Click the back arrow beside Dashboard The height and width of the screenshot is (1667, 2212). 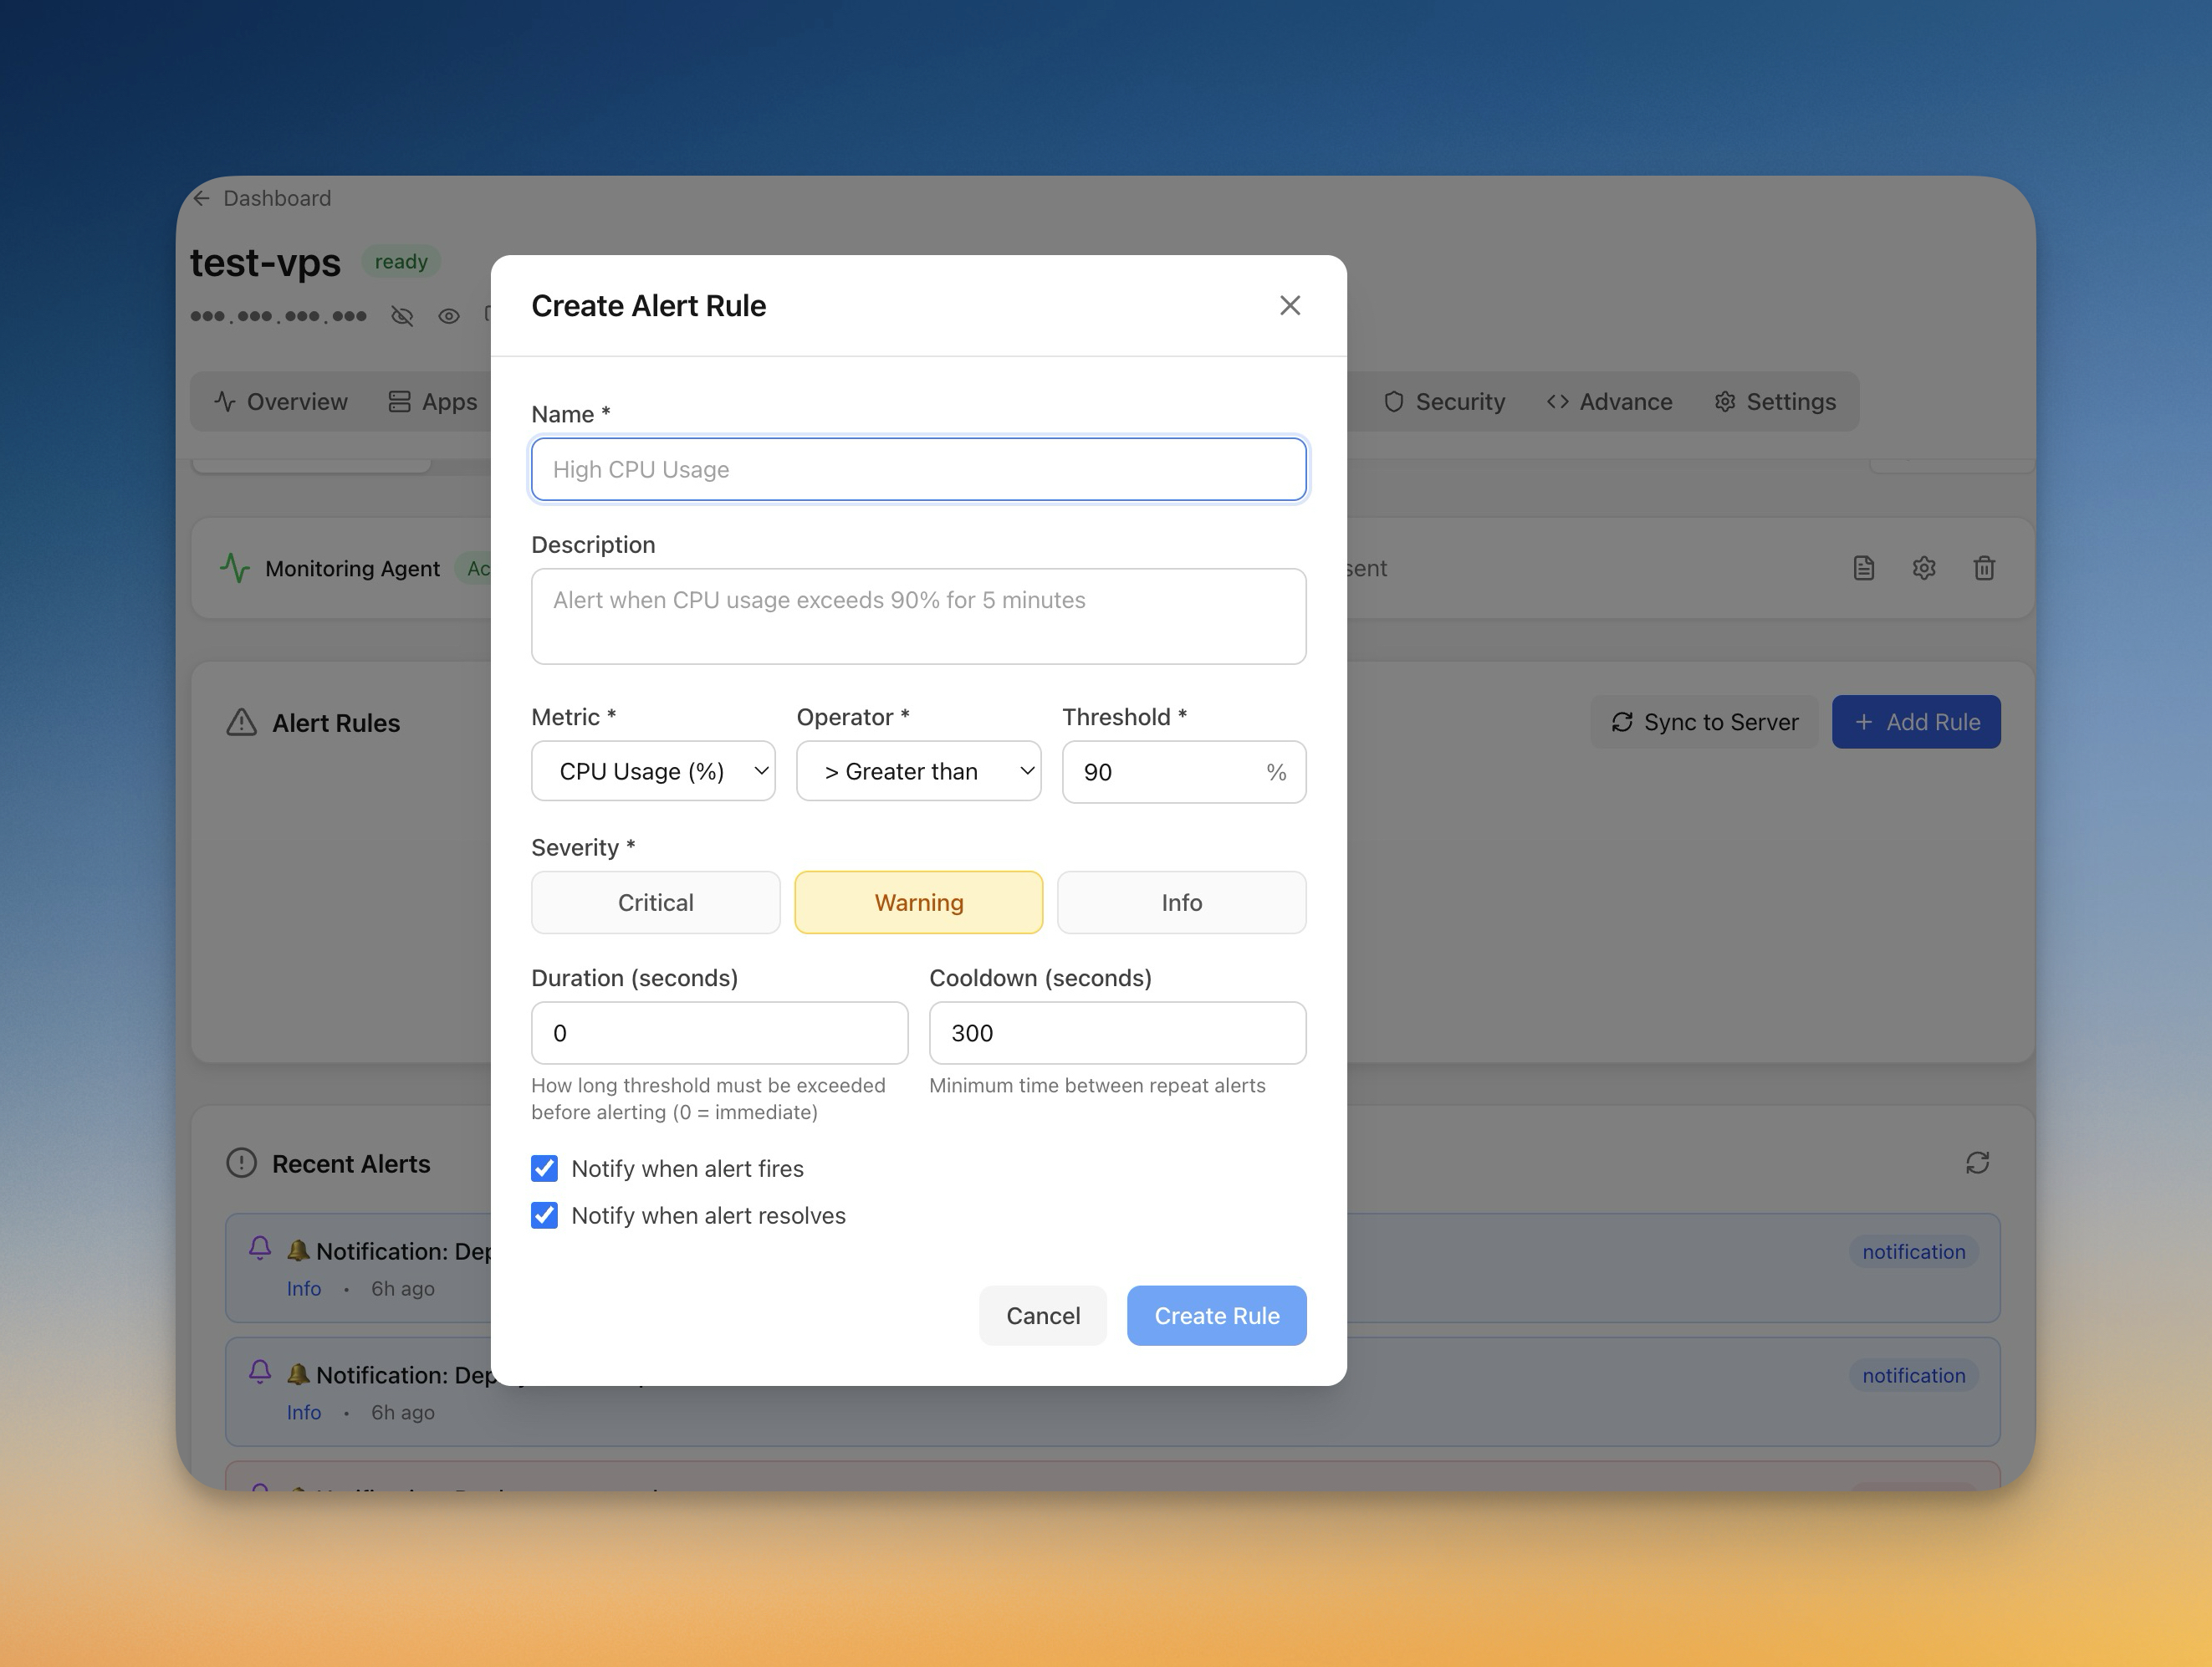202,198
